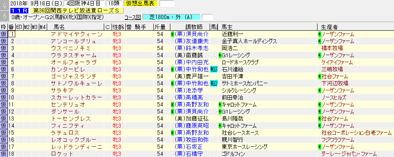The height and width of the screenshot is (157, 394).
Task: Open the コース図 course map link
Action: [x=132, y=17]
